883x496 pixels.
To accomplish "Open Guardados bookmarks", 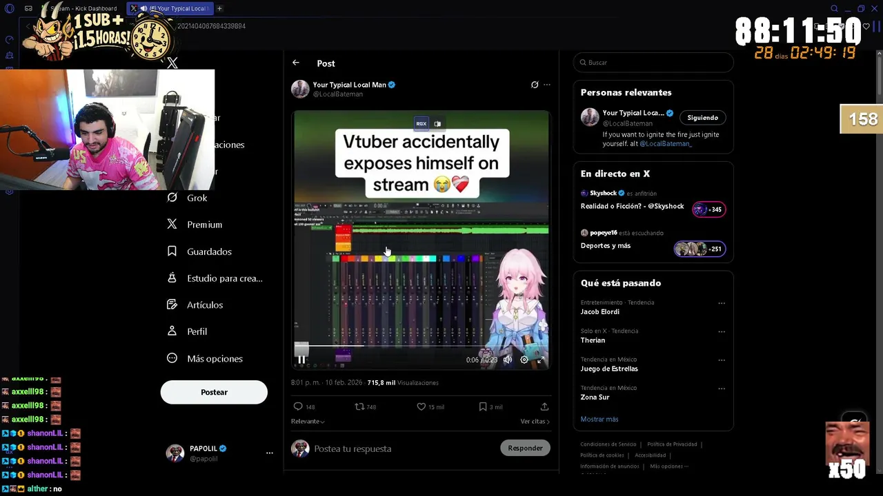I will click(199, 251).
